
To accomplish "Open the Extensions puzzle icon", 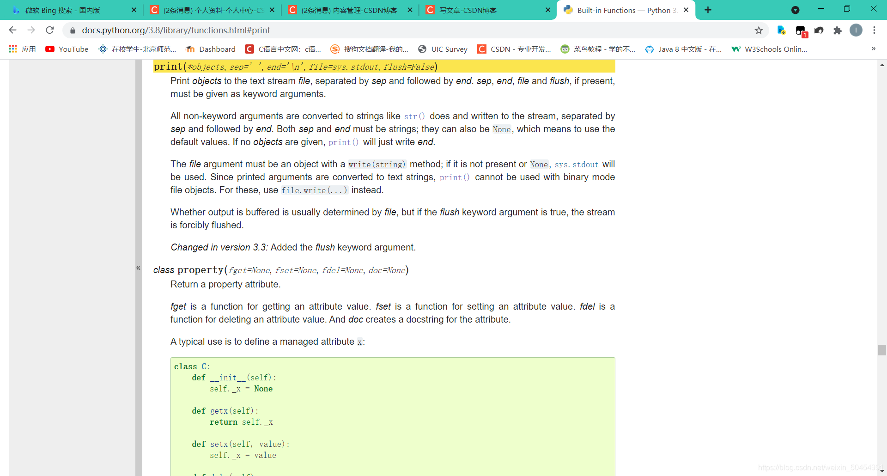I will 837,31.
